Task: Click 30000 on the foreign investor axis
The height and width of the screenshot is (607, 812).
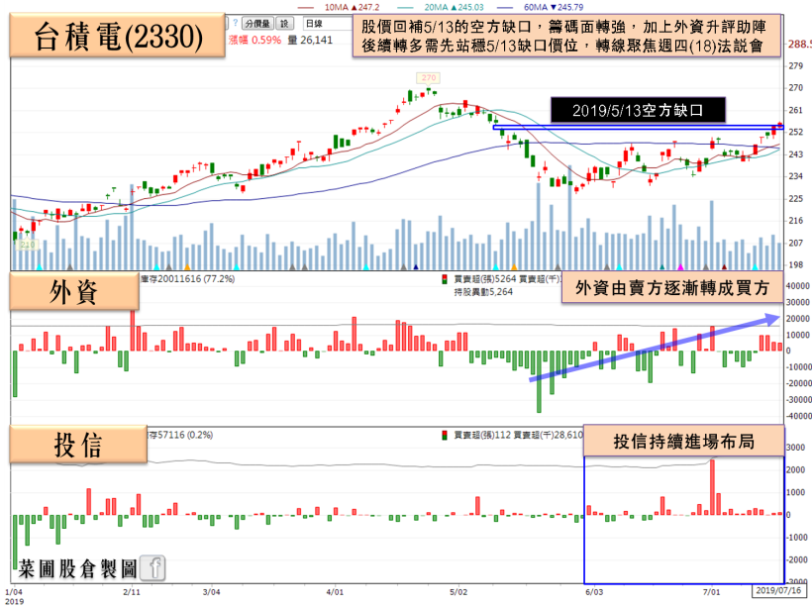Action: pos(798,302)
